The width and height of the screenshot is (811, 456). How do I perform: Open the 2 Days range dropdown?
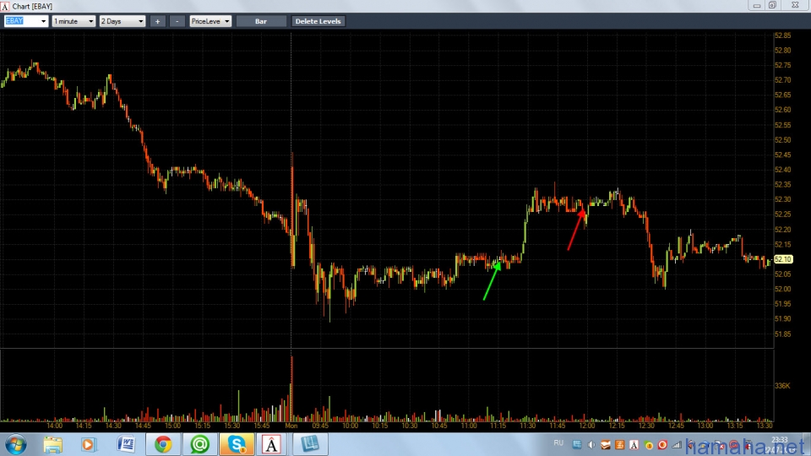122,21
